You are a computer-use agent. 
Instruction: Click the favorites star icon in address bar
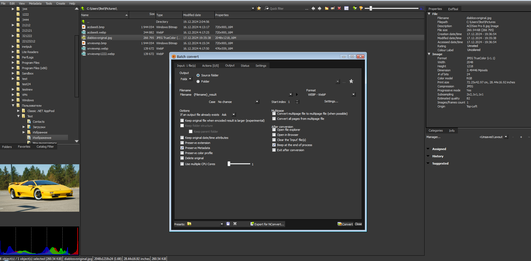pyautogui.click(x=259, y=8)
